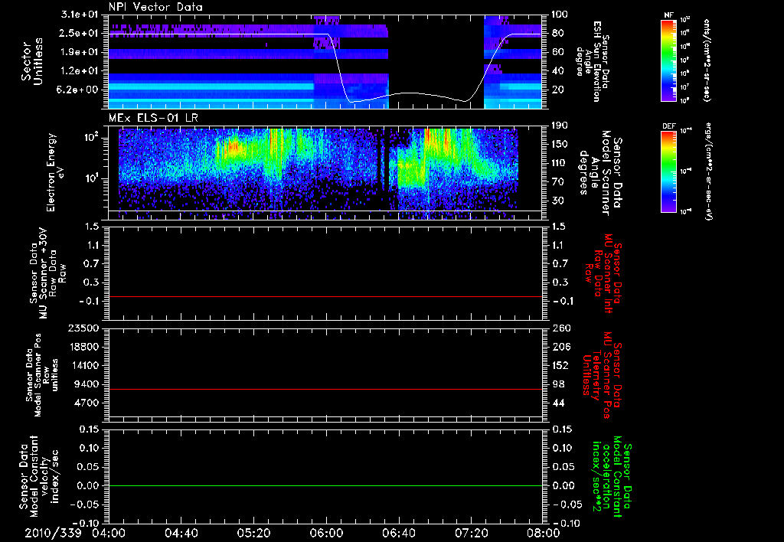The height and width of the screenshot is (542, 784).
Task: Click the green constant velocity zero line
Action: (325, 486)
